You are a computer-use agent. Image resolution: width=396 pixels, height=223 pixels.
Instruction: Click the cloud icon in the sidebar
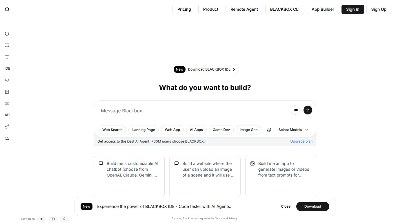tap(7, 139)
